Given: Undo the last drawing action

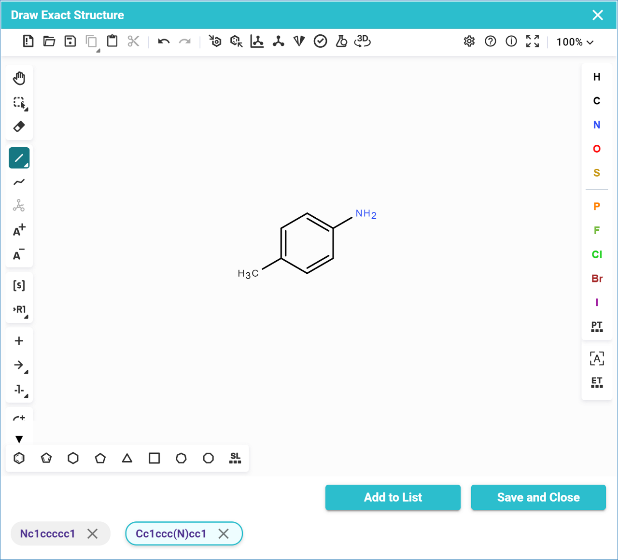Looking at the screenshot, I should coord(164,42).
